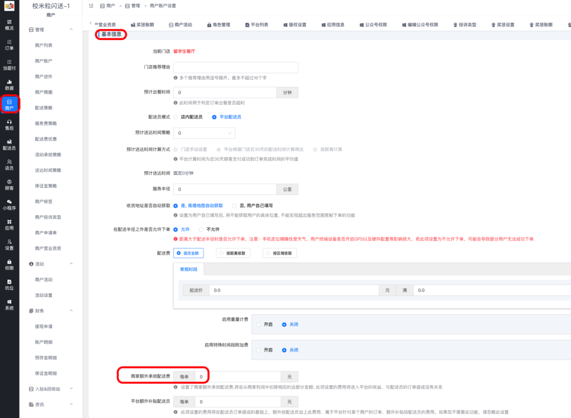Open the 预计送达时间策略 dropdown

pyautogui.click(x=203, y=133)
